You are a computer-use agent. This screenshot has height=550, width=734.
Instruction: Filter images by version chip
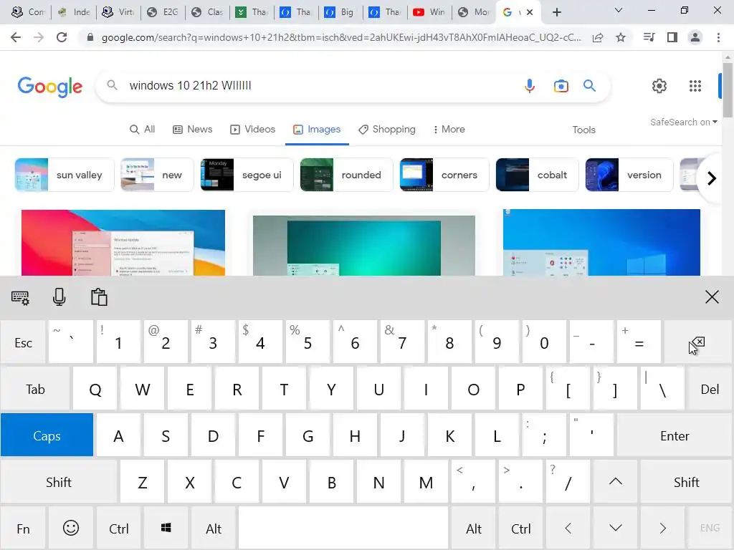[629, 175]
